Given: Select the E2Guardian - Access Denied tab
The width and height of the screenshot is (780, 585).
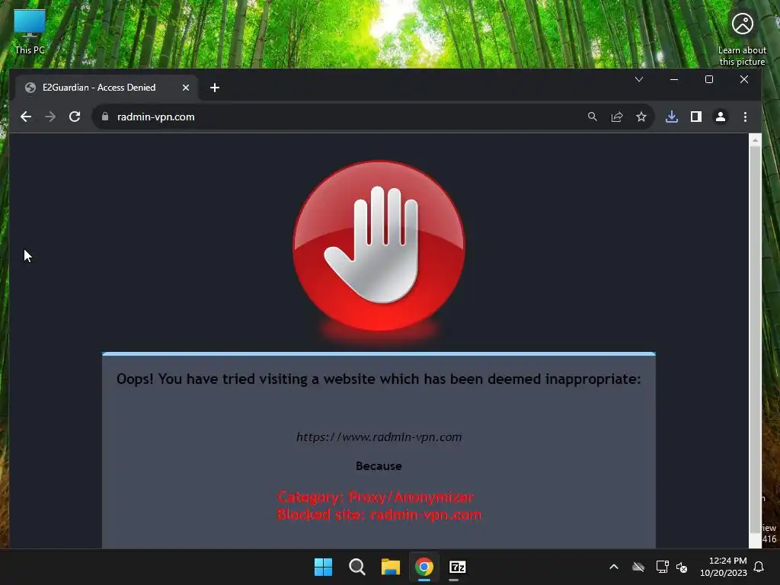Looking at the screenshot, I should 107,88.
